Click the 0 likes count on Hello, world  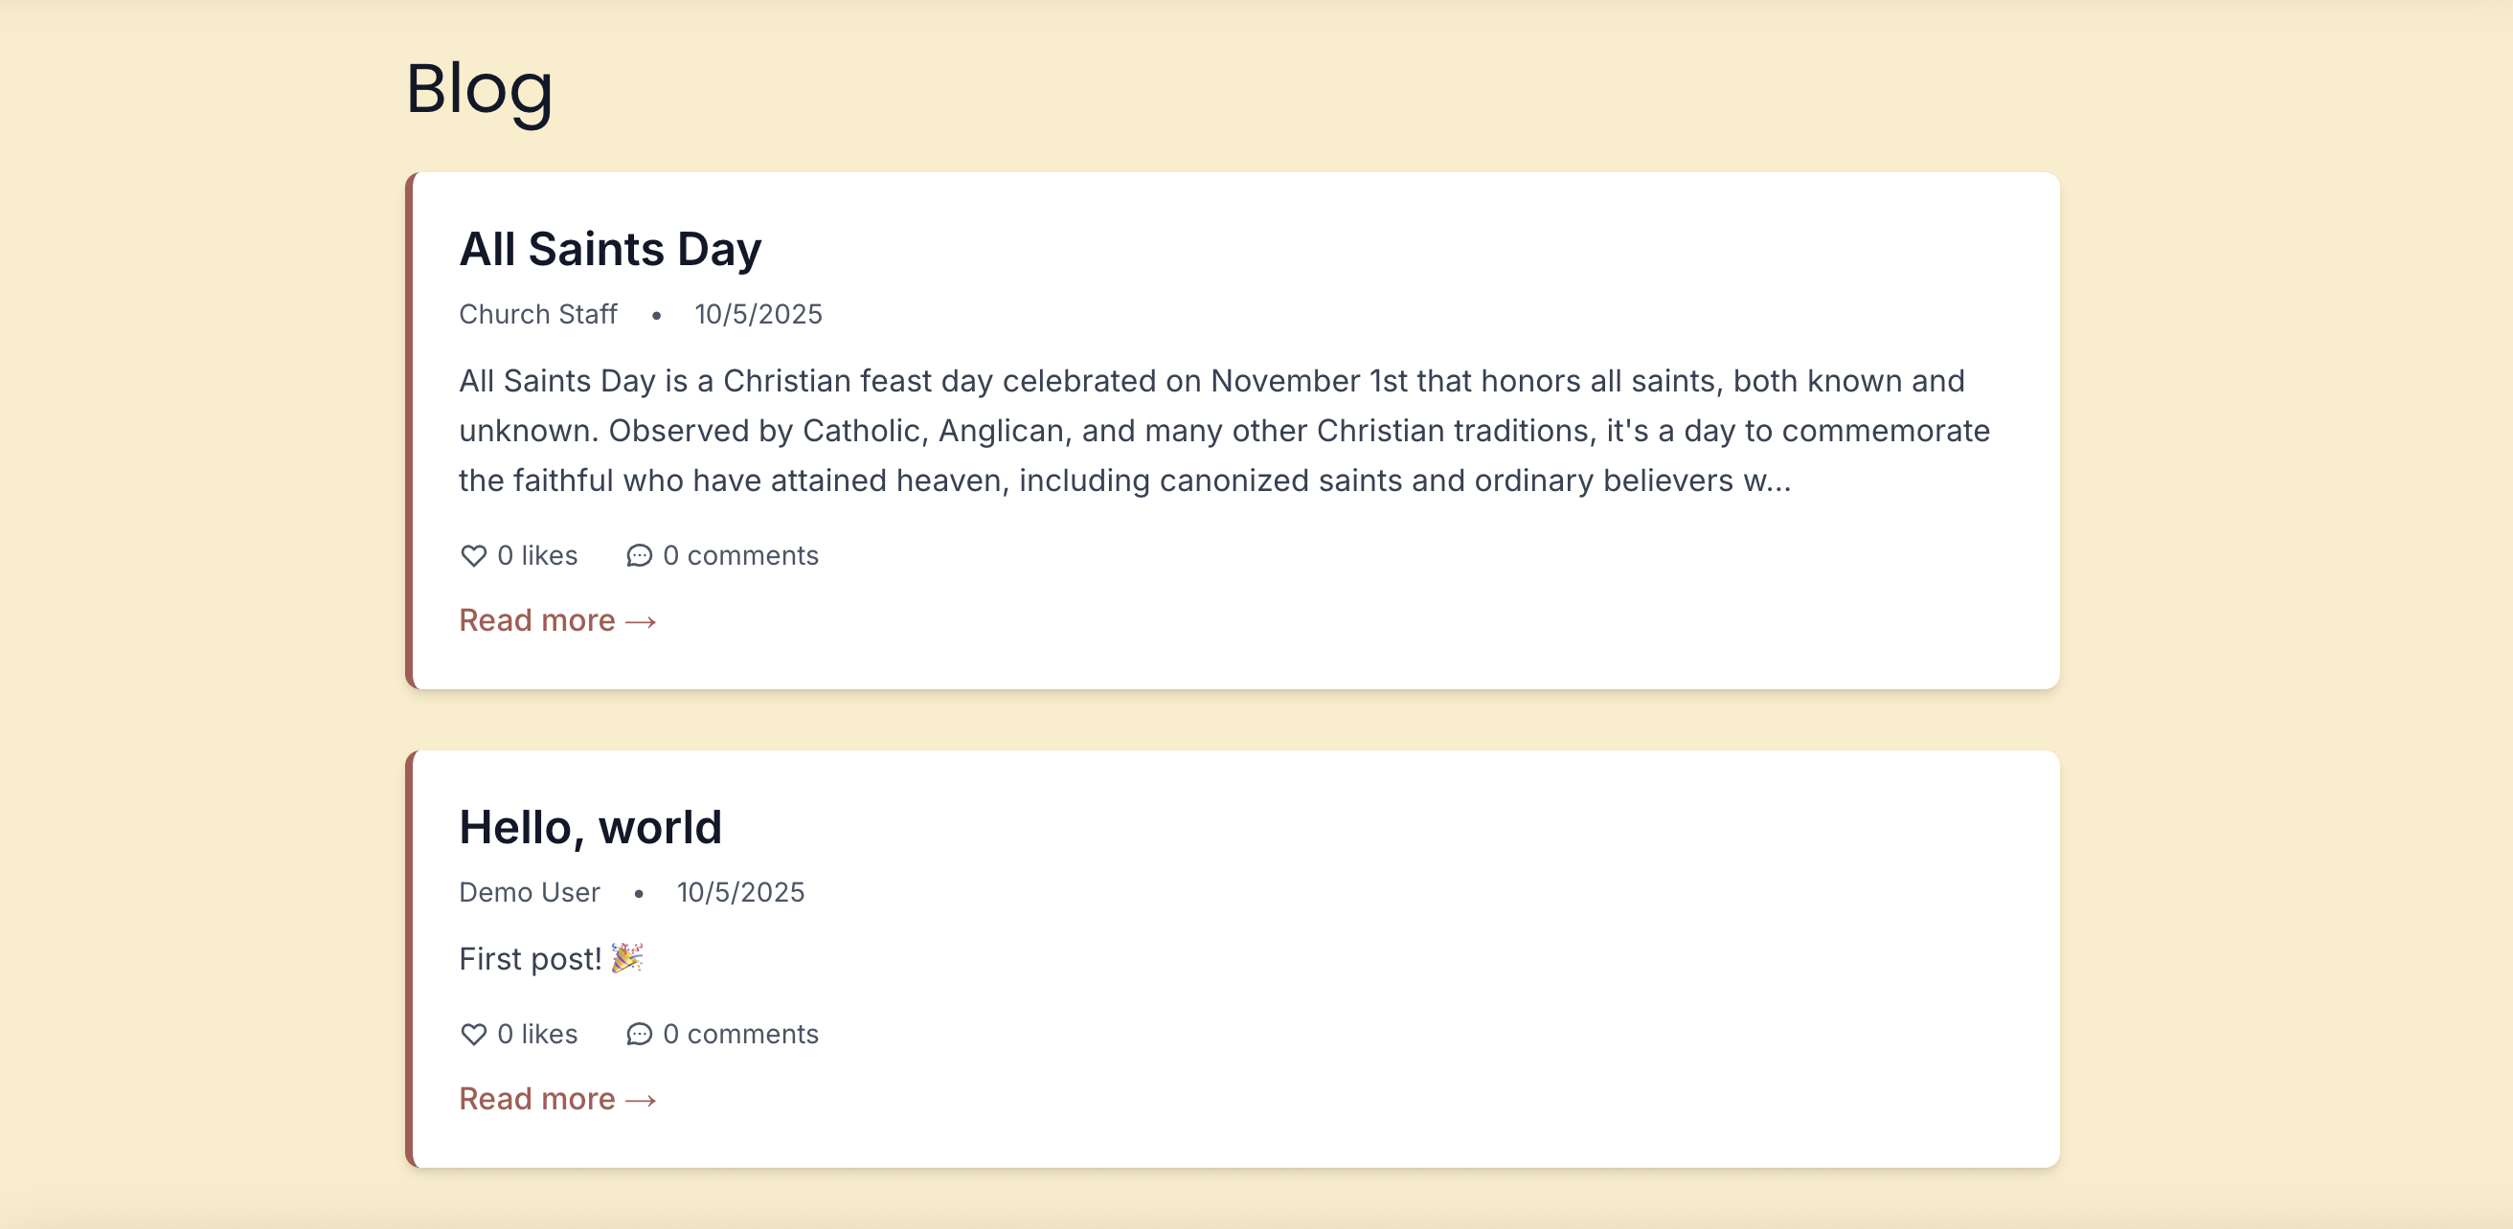click(537, 1034)
